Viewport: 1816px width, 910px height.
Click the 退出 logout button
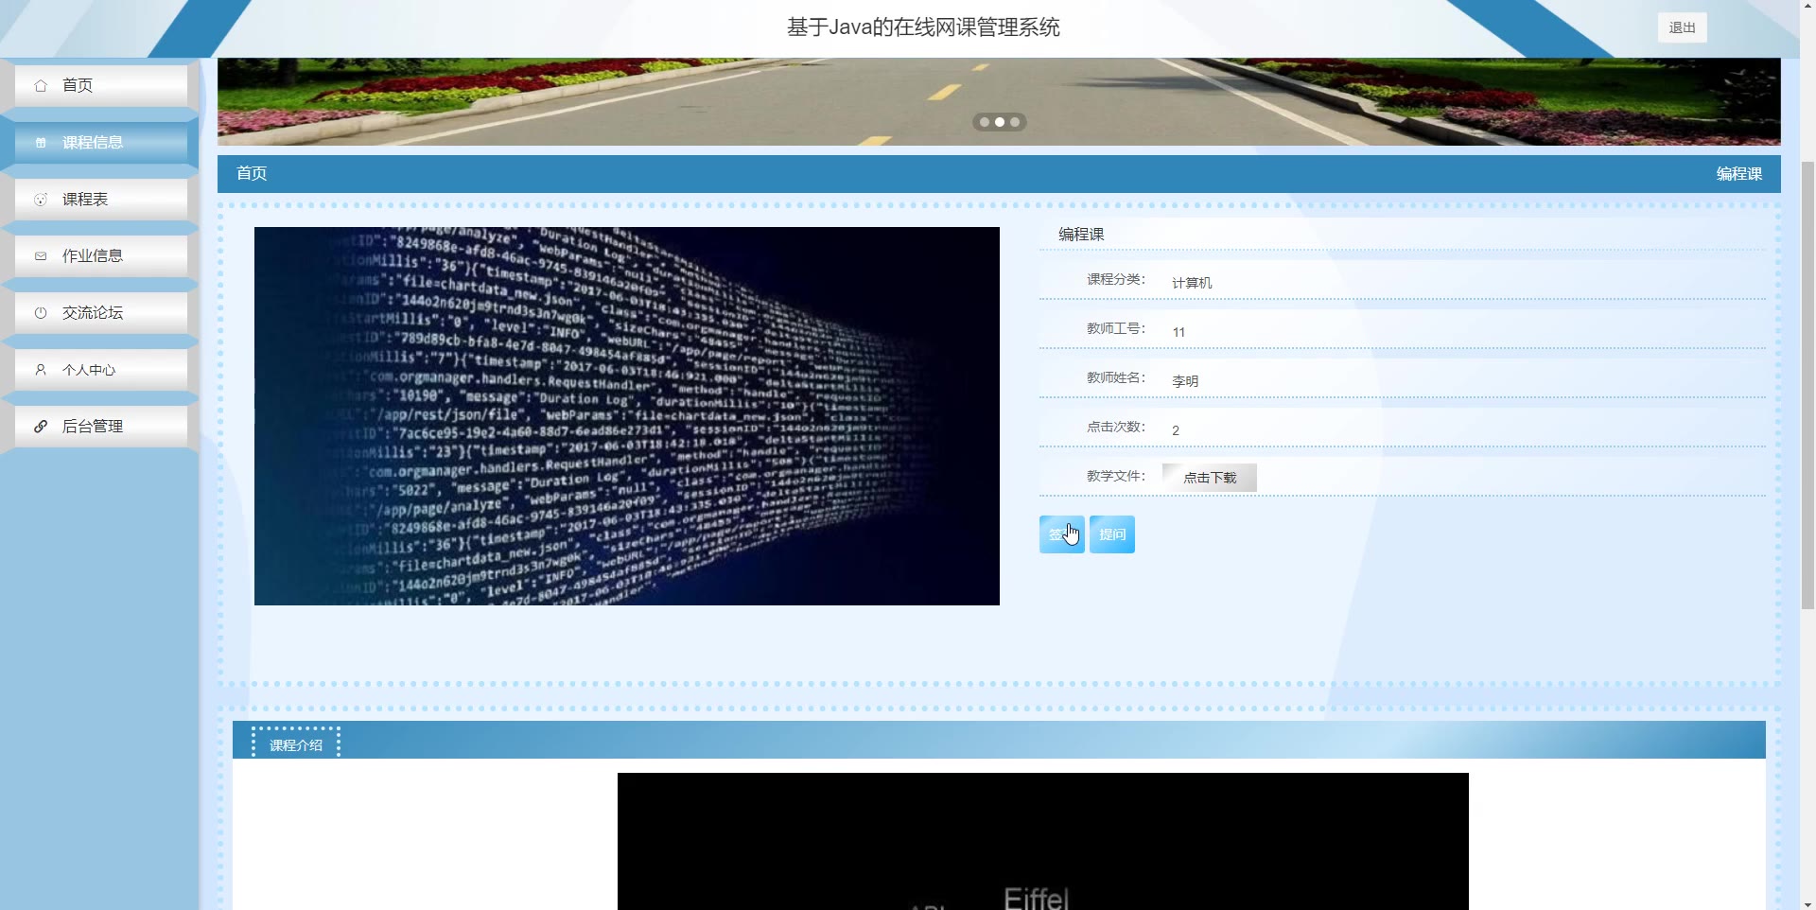[x=1682, y=27]
